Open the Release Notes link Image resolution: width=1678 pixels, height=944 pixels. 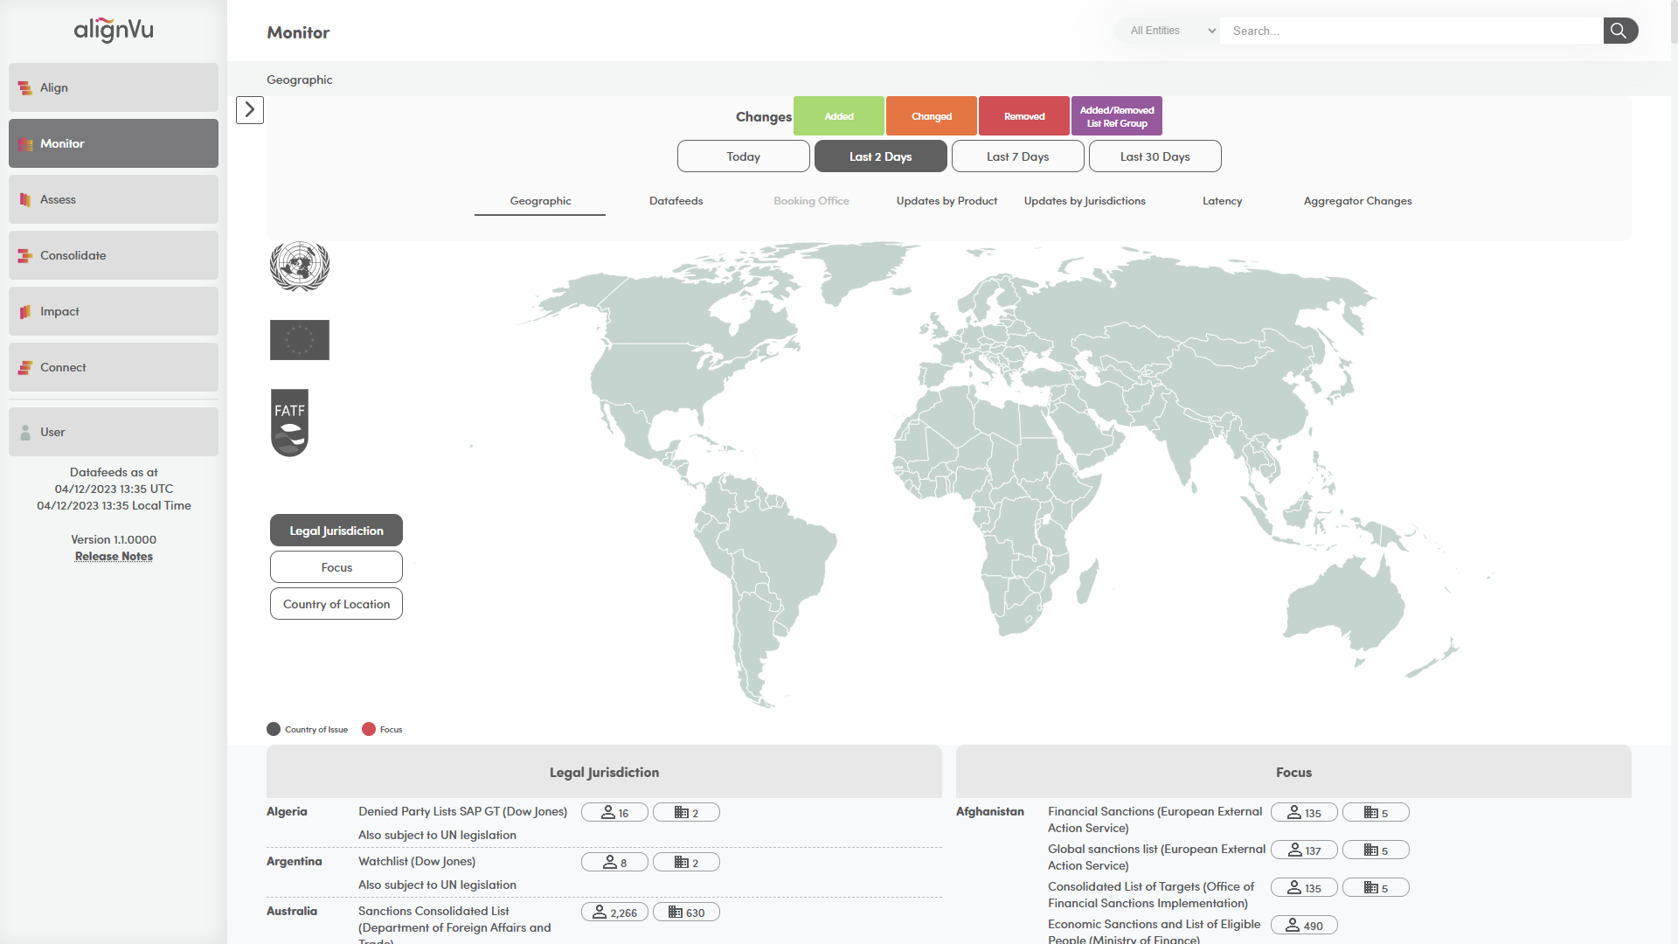click(114, 557)
